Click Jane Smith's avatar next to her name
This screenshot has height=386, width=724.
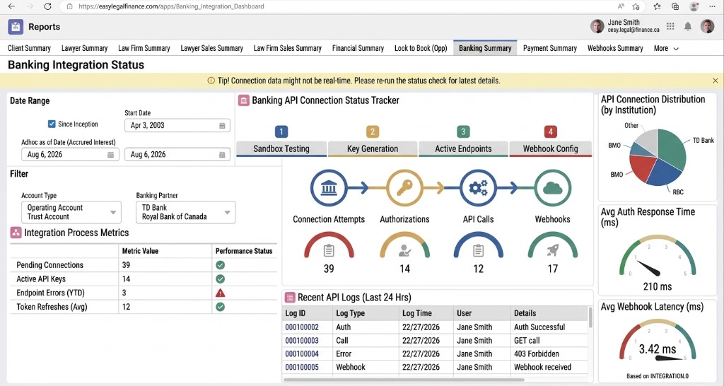[x=597, y=26]
